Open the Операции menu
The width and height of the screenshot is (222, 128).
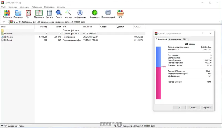[x=24, y=7]
